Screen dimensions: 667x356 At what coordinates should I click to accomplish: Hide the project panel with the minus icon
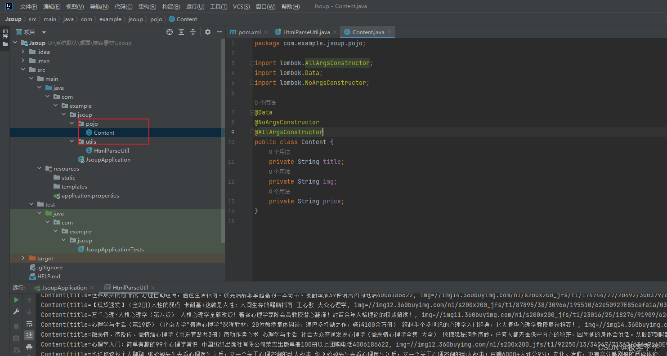[219, 32]
